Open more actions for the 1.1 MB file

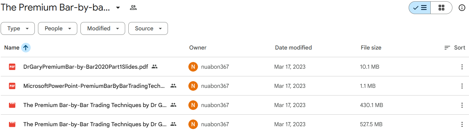coord(462,86)
